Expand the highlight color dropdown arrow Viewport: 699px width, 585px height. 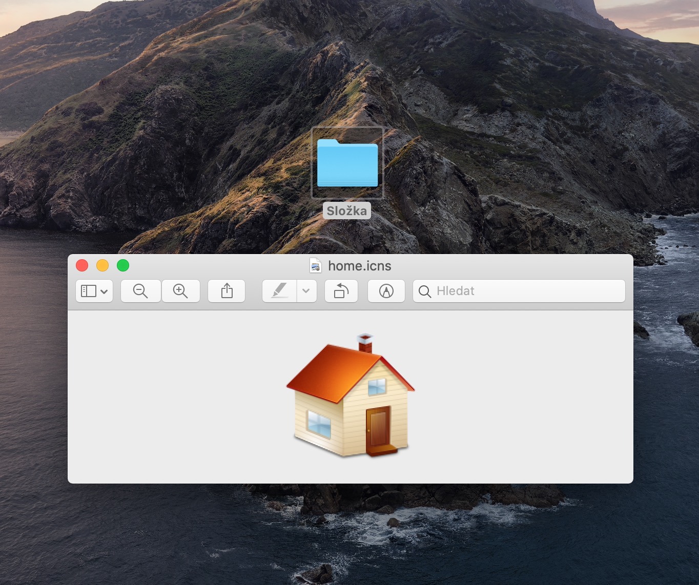(306, 291)
